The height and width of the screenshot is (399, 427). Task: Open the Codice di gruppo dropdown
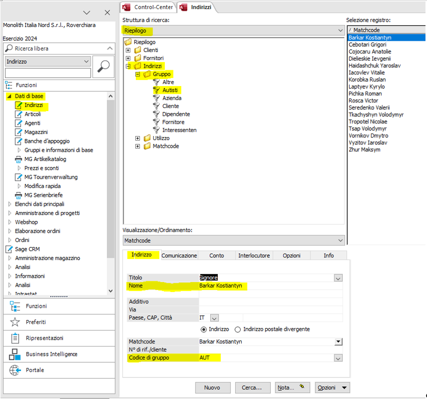337,358
